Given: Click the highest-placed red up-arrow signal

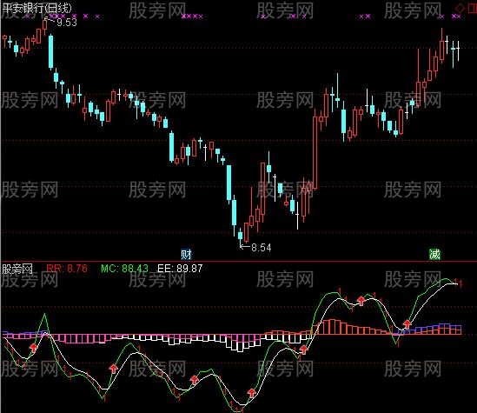Looking at the screenshot, I should click(361, 301).
